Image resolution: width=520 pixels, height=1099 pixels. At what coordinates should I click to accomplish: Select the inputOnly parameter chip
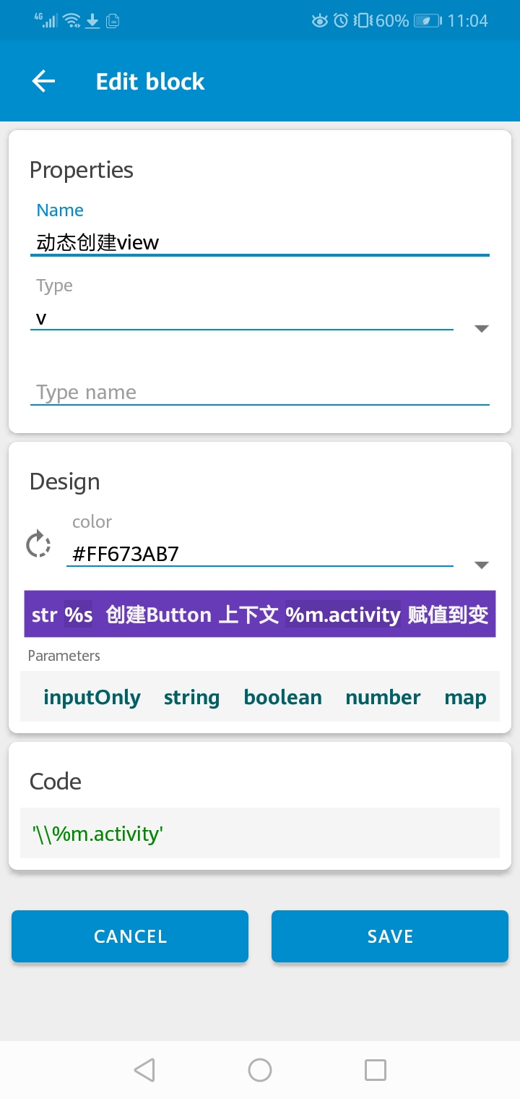click(x=92, y=696)
